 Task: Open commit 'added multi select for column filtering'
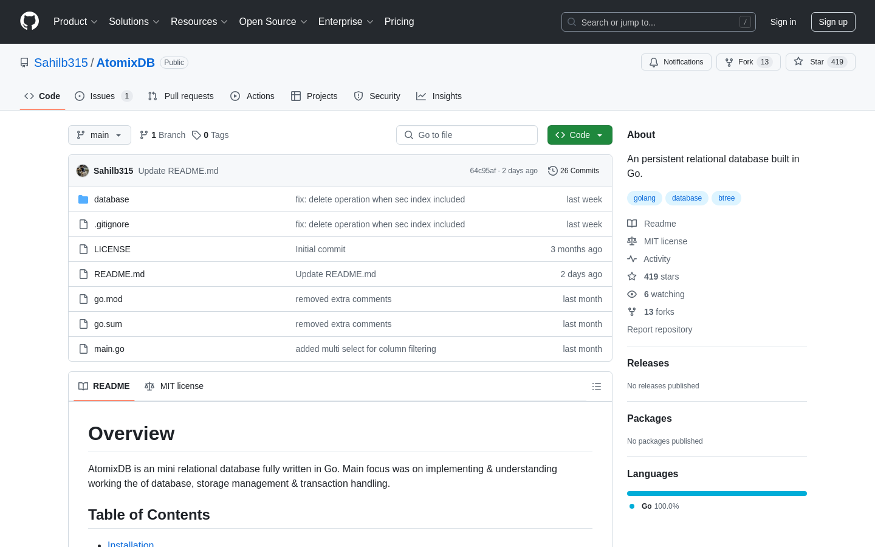tap(366, 349)
